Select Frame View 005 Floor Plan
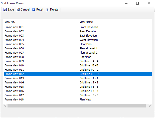This screenshot has width=155, height=118. 78,44
